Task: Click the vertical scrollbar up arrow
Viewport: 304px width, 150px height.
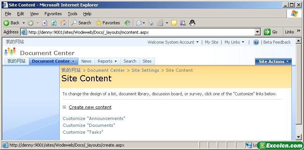Action: 299,41
